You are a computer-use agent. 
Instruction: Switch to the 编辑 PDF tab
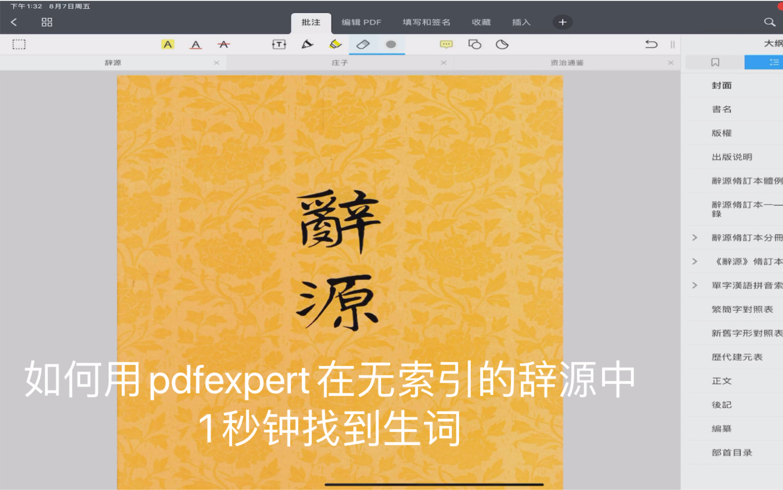(x=361, y=22)
